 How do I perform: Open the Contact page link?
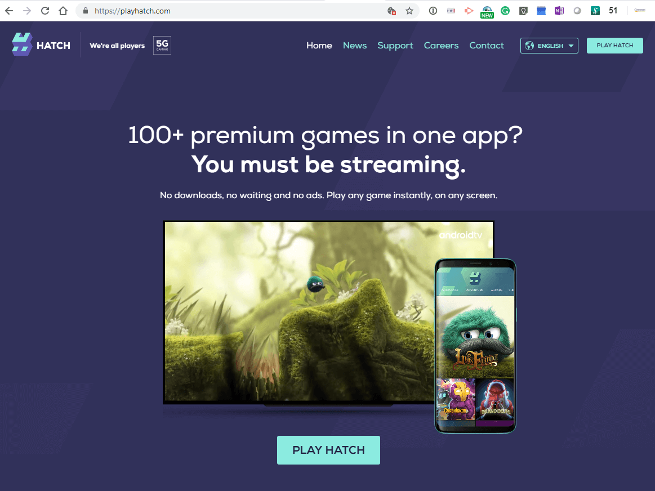point(487,46)
